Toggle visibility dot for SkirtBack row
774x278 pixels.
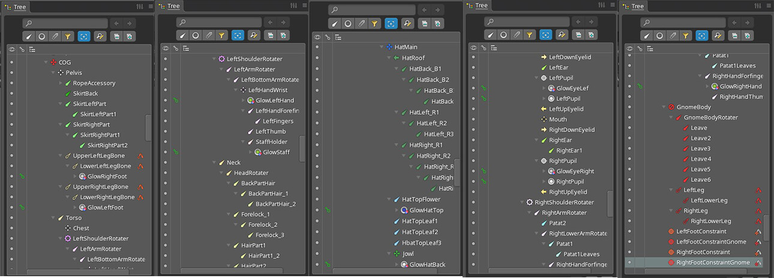pyautogui.click(x=11, y=94)
